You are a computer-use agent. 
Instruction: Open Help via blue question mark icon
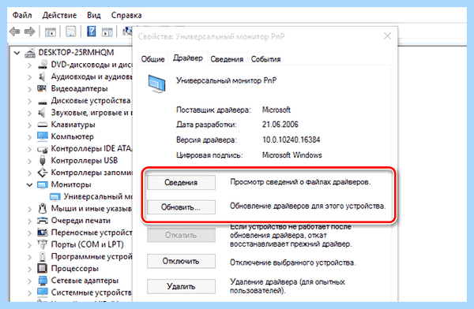92,32
